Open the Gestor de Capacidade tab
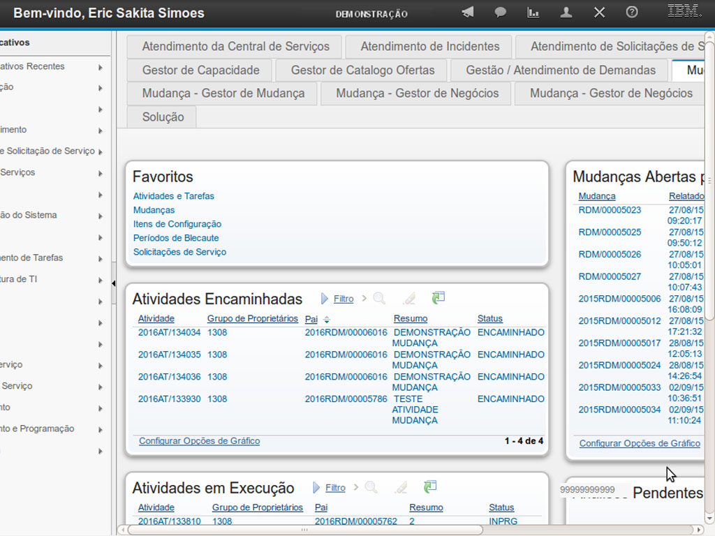Viewport: 715px width, 536px height. click(x=200, y=70)
